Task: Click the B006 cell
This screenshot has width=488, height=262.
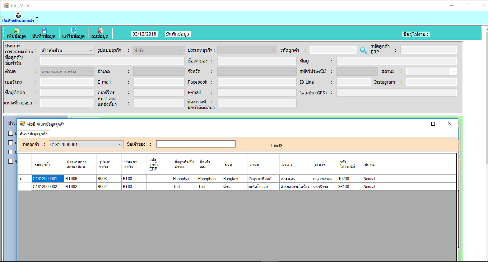Action: [109, 179]
